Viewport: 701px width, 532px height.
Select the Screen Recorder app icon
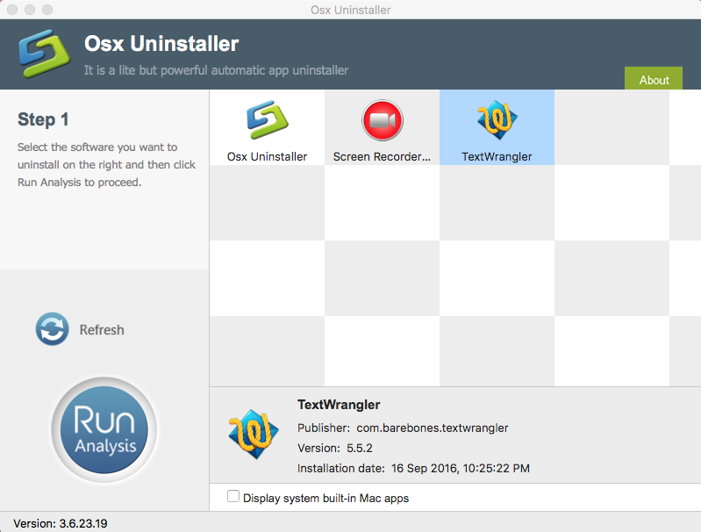click(383, 120)
